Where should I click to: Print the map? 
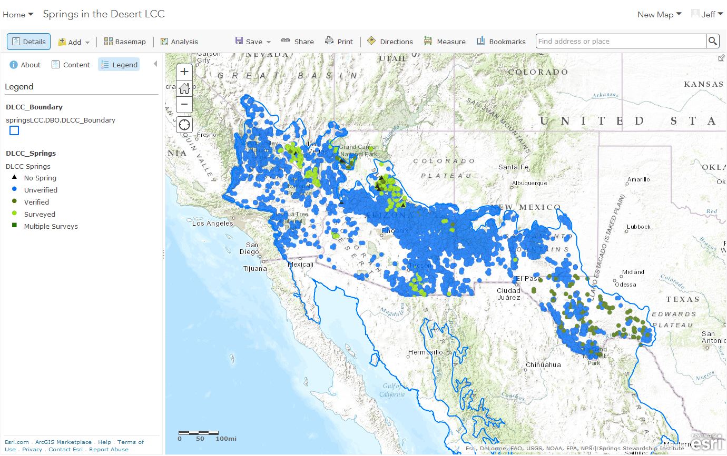(x=339, y=42)
